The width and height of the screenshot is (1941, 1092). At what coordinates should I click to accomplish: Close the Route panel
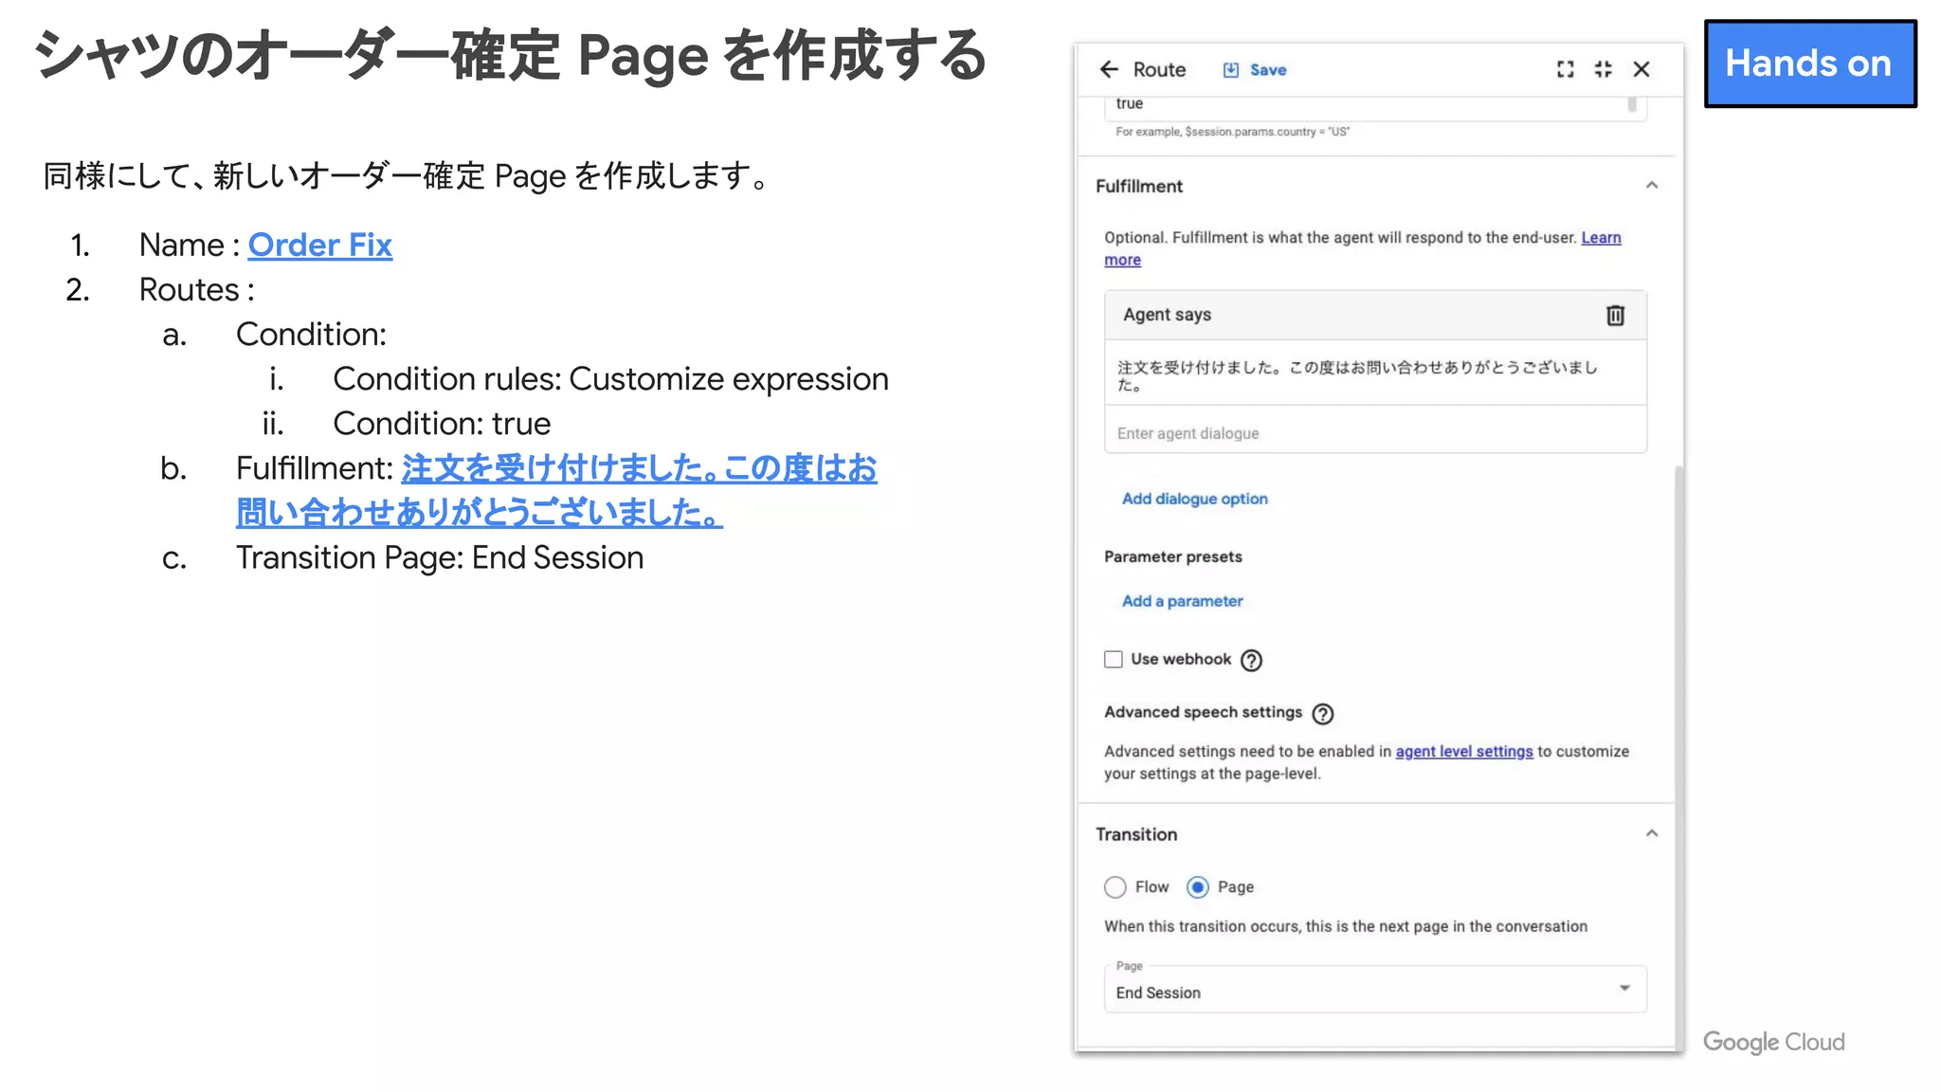(1642, 69)
